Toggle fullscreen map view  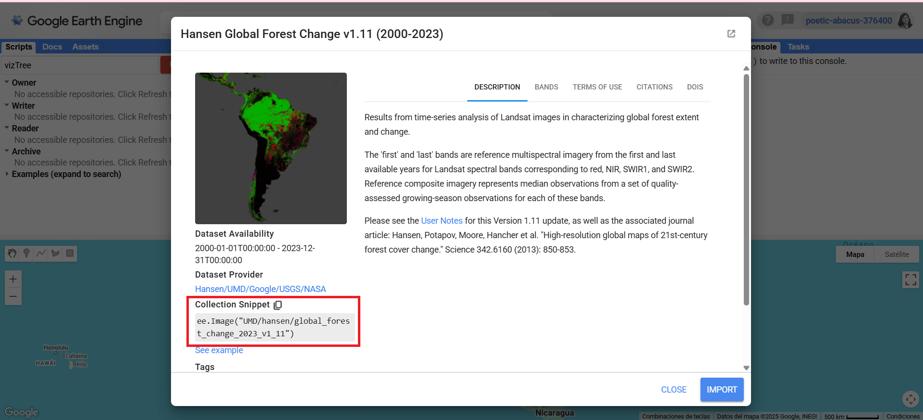coord(910,280)
